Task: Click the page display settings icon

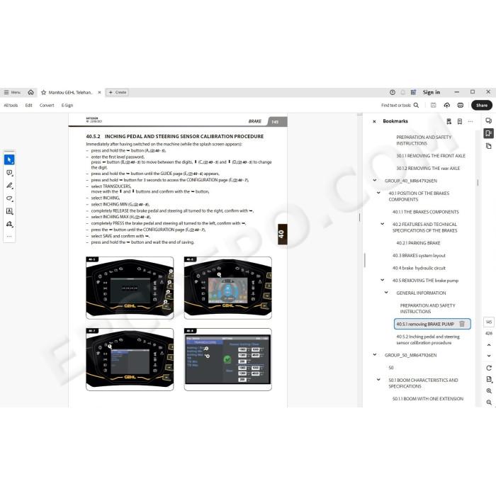Action: [x=489, y=379]
